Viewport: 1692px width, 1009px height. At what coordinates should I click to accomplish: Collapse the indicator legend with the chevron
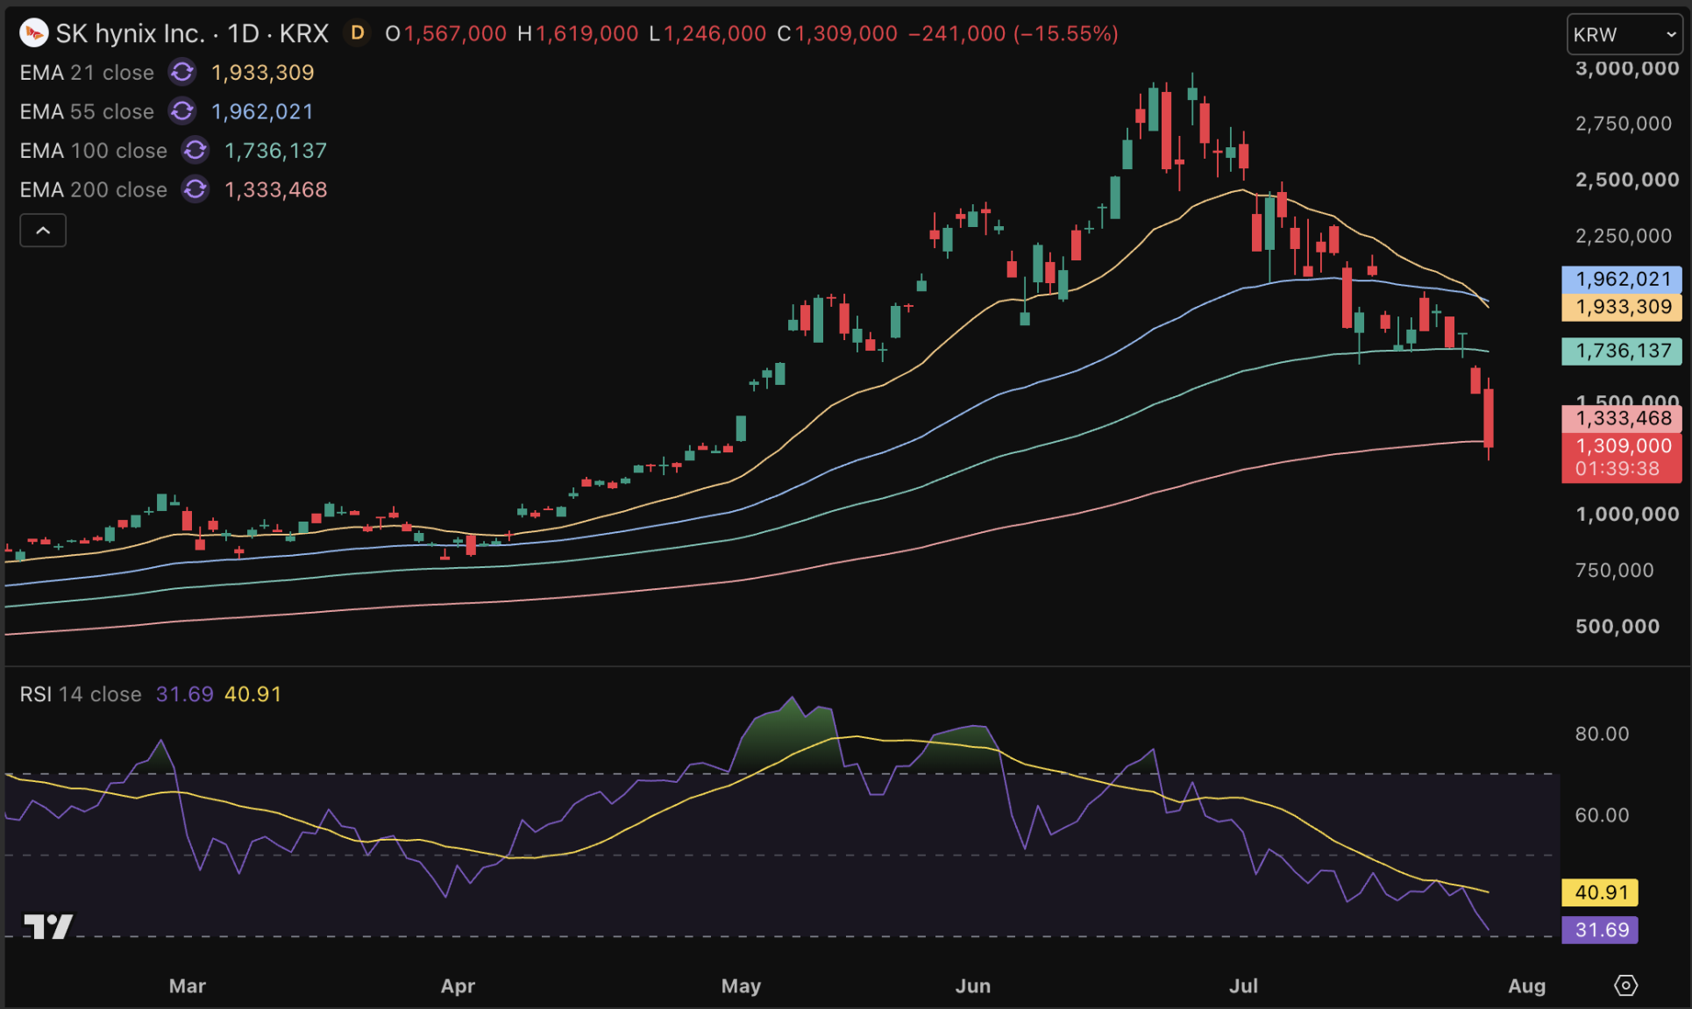[43, 231]
